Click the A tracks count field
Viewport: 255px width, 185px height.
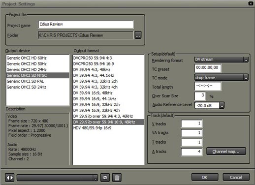[191, 152]
